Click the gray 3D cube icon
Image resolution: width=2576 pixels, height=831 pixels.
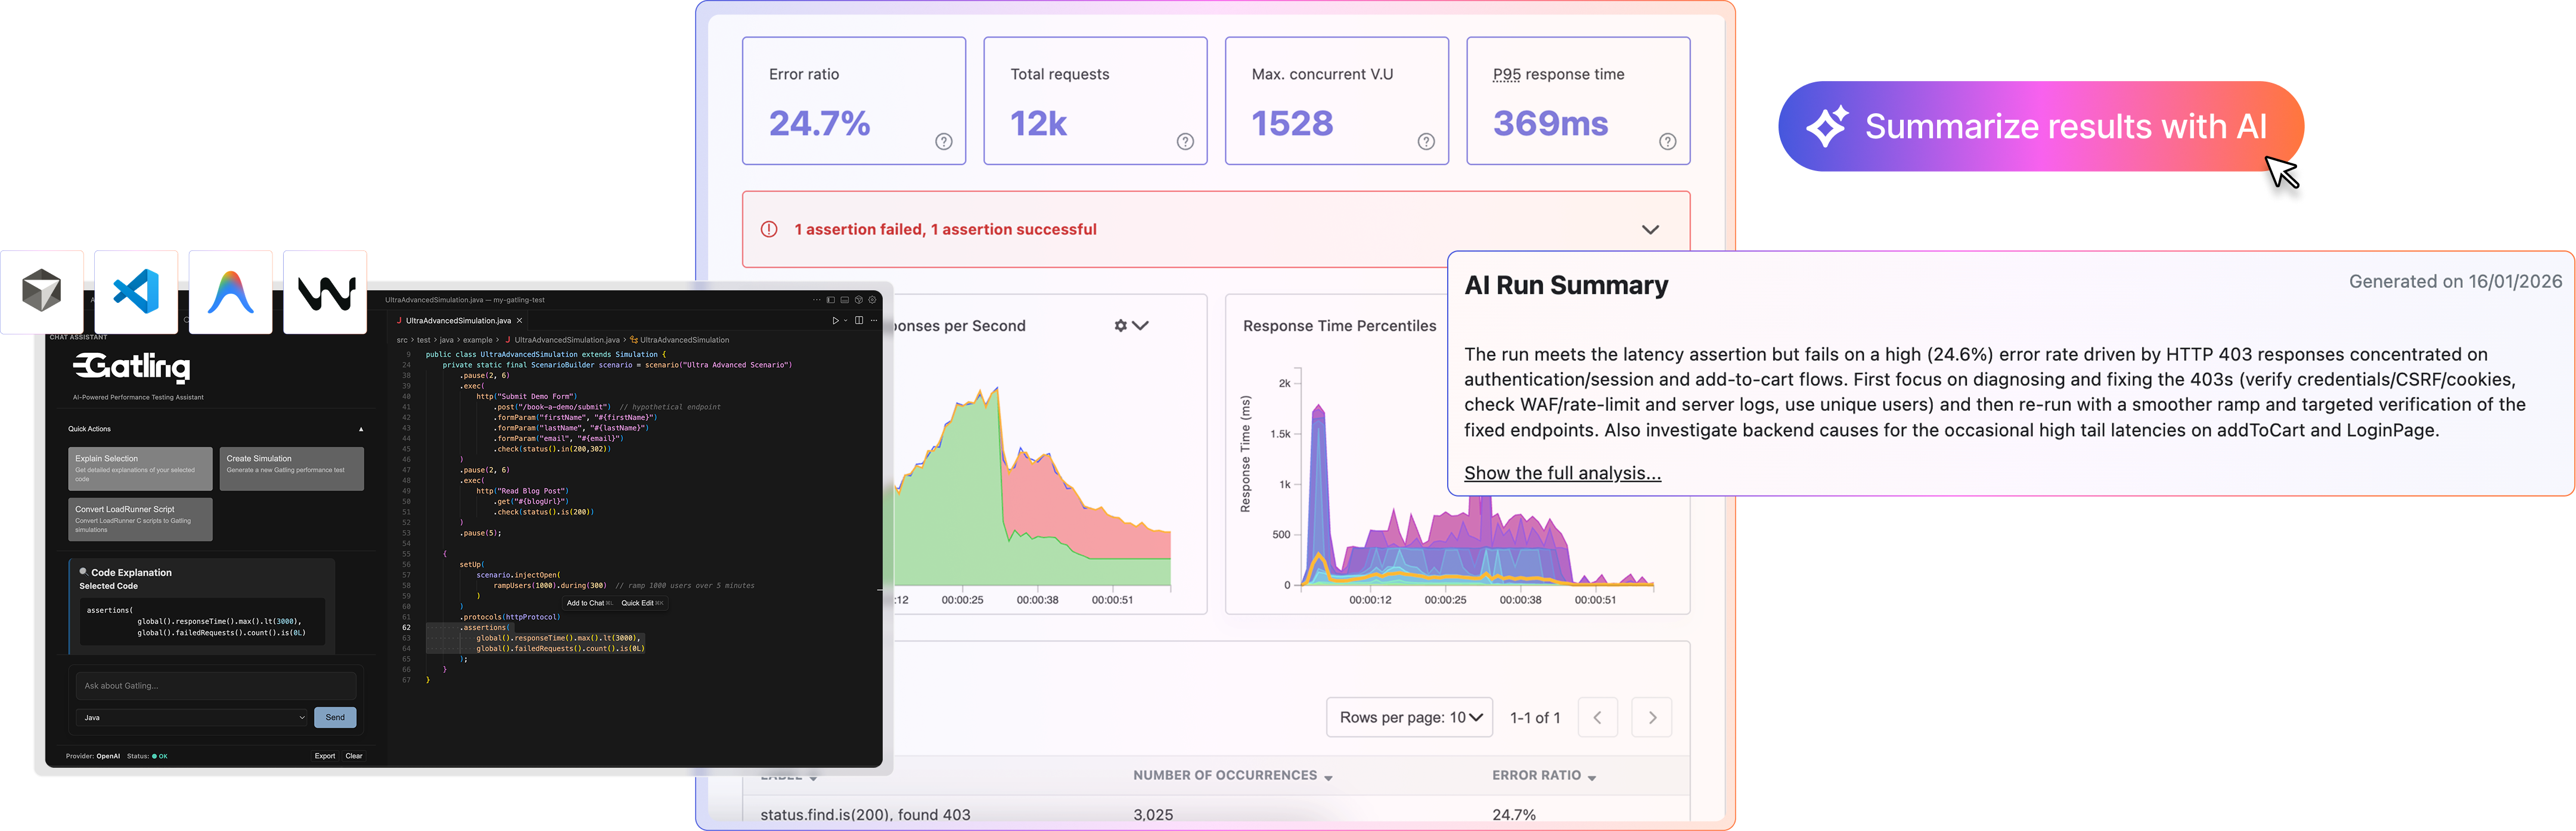(42, 291)
